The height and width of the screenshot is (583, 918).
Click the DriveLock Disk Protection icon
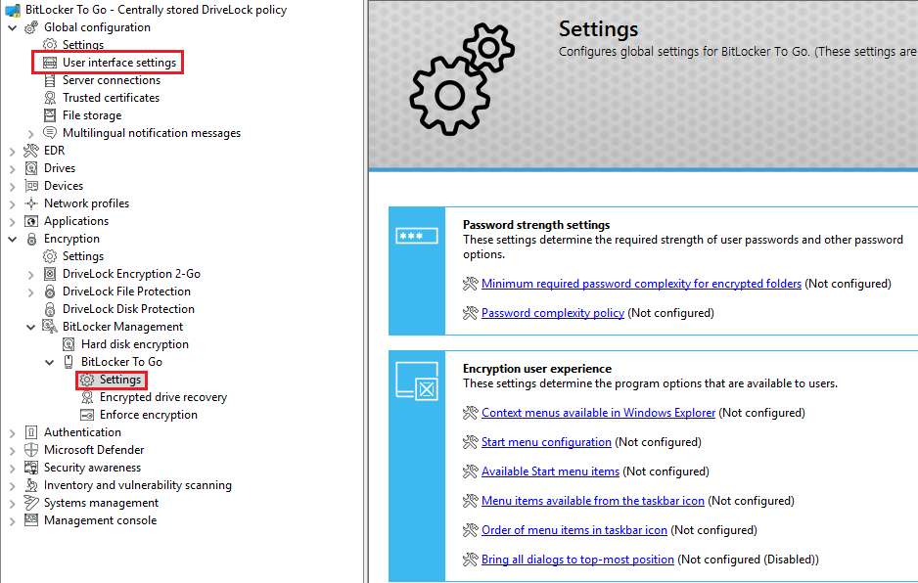[50, 309]
